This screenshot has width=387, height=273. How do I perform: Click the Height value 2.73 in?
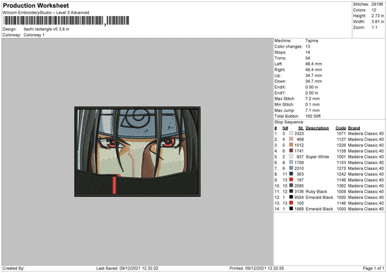click(378, 15)
